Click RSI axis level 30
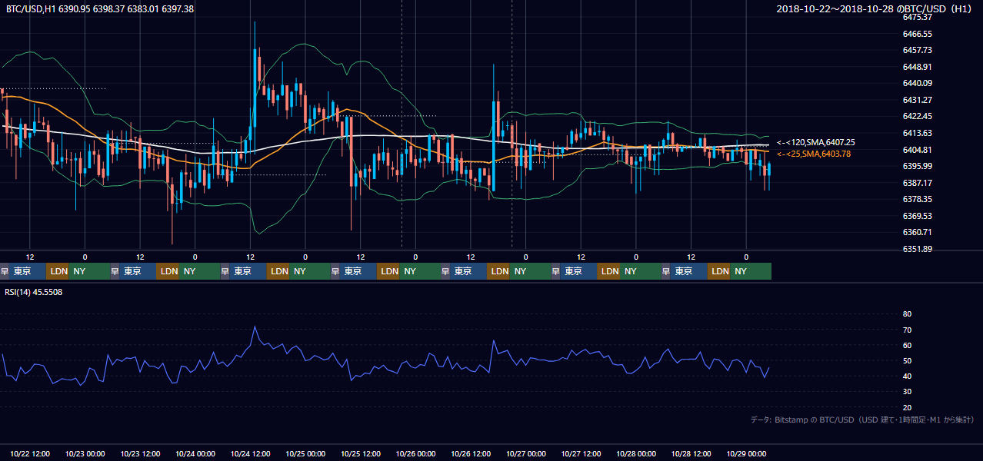Image resolution: width=983 pixels, height=461 pixels. (x=907, y=392)
